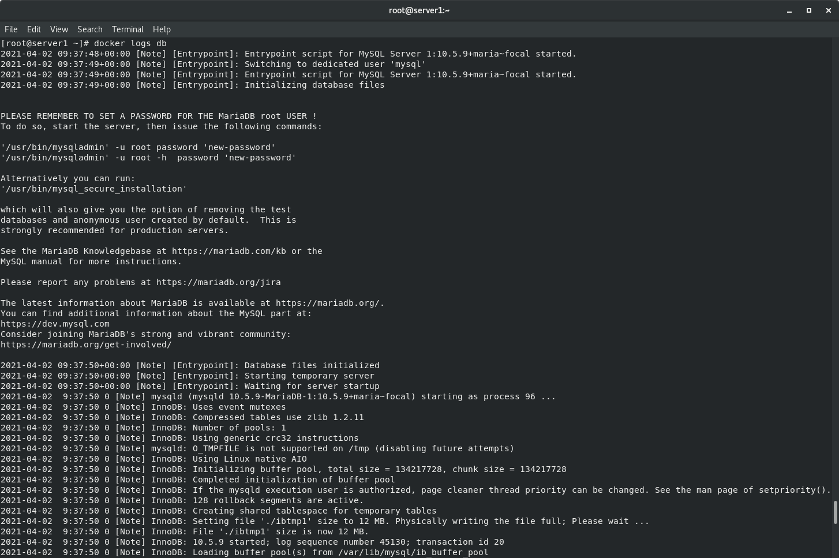Open the File menu

tap(11, 29)
